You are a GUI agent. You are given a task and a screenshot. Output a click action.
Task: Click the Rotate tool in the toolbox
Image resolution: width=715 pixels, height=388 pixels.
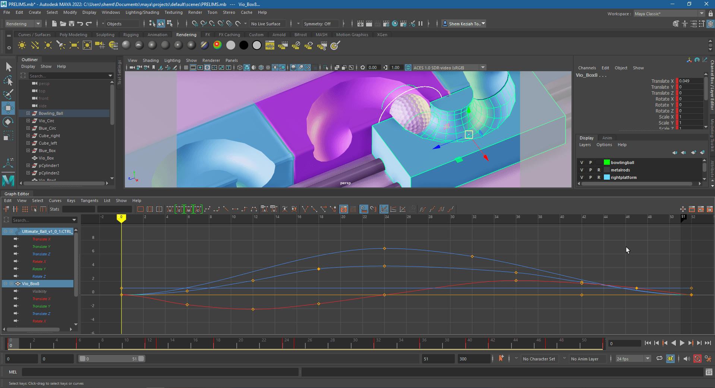(x=8, y=122)
